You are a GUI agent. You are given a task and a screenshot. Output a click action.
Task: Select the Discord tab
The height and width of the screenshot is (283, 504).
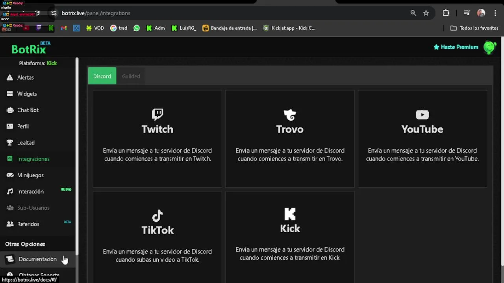[x=102, y=76]
